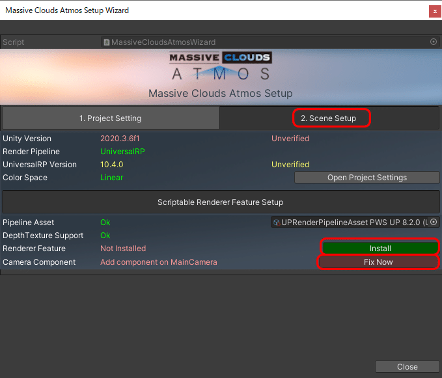442x378 pixels.
Task: Click the red X window close button
Action: [x=435, y=11]
